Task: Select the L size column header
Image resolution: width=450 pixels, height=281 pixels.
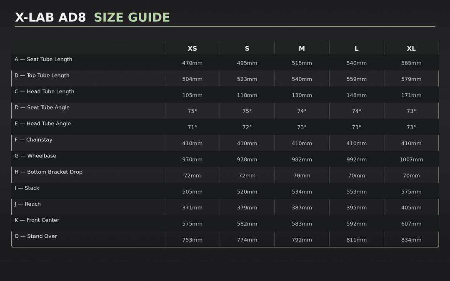Action: pyautogui.click(x=356, y=49)
